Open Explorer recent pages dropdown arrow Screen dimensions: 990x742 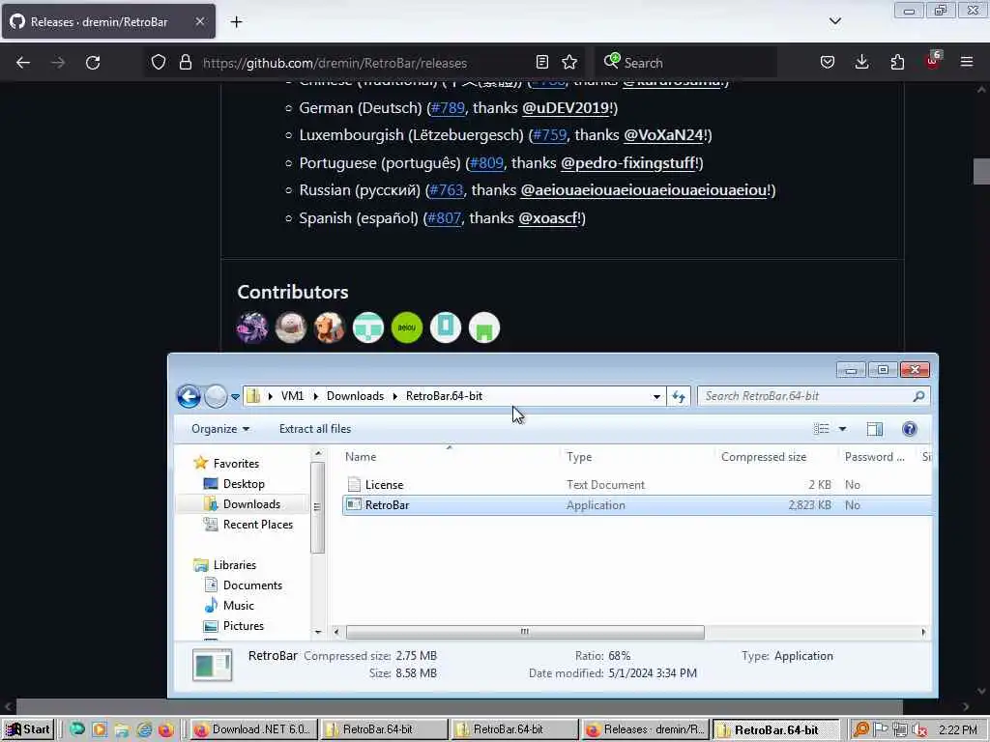tap(235, 397)
